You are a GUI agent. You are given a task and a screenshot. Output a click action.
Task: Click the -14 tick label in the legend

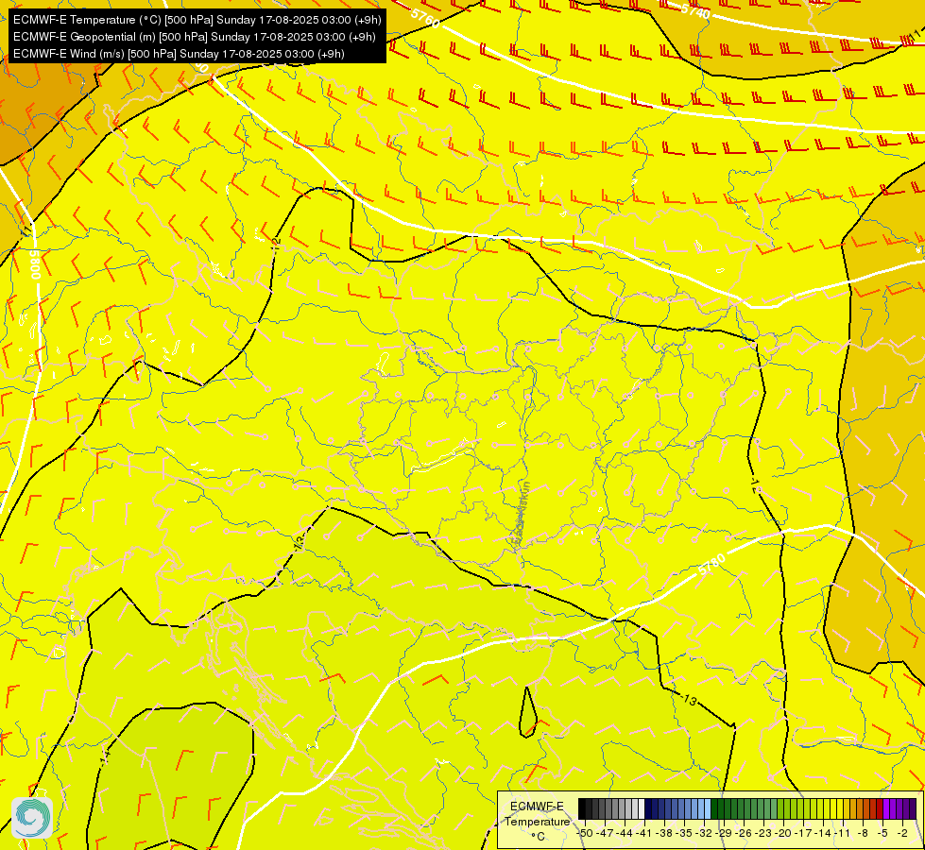(823, 833)
